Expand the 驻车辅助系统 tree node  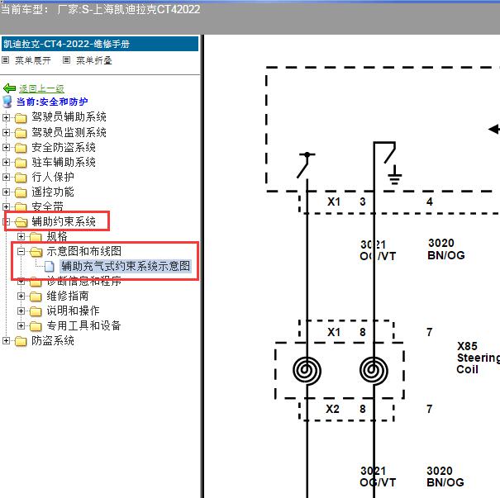click(x=6, y=163)
